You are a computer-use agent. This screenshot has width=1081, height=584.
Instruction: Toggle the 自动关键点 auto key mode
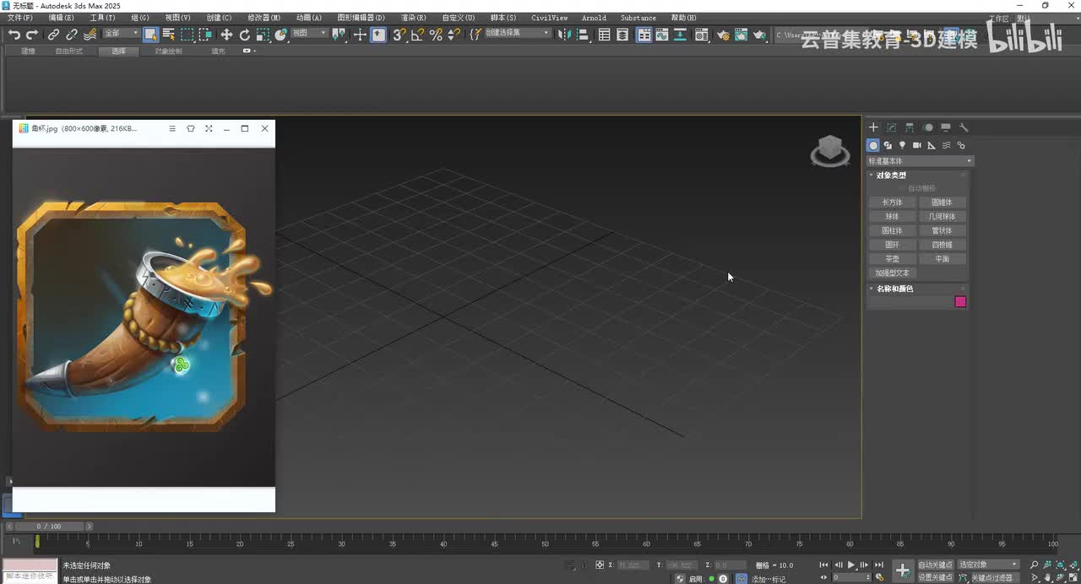pyautogui.click(x=935, y=565)
